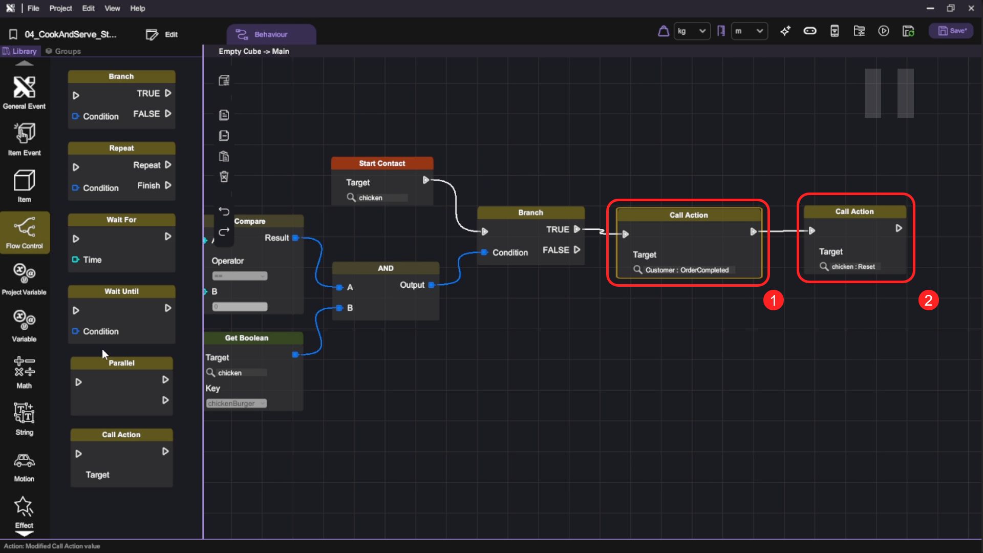
Task: Click the sparkle AI icon in toolbar
Action: coord(785,31)
